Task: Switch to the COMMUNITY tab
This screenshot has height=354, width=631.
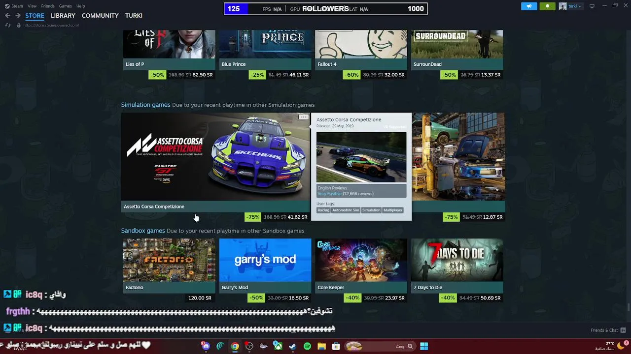Action: click(100, 16)
